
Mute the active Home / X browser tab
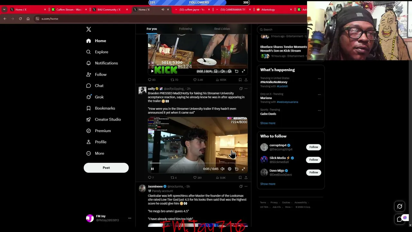pyautogui.click(x=163, y=10)
